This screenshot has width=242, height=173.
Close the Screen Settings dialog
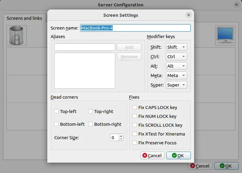[x=189, y=15]
